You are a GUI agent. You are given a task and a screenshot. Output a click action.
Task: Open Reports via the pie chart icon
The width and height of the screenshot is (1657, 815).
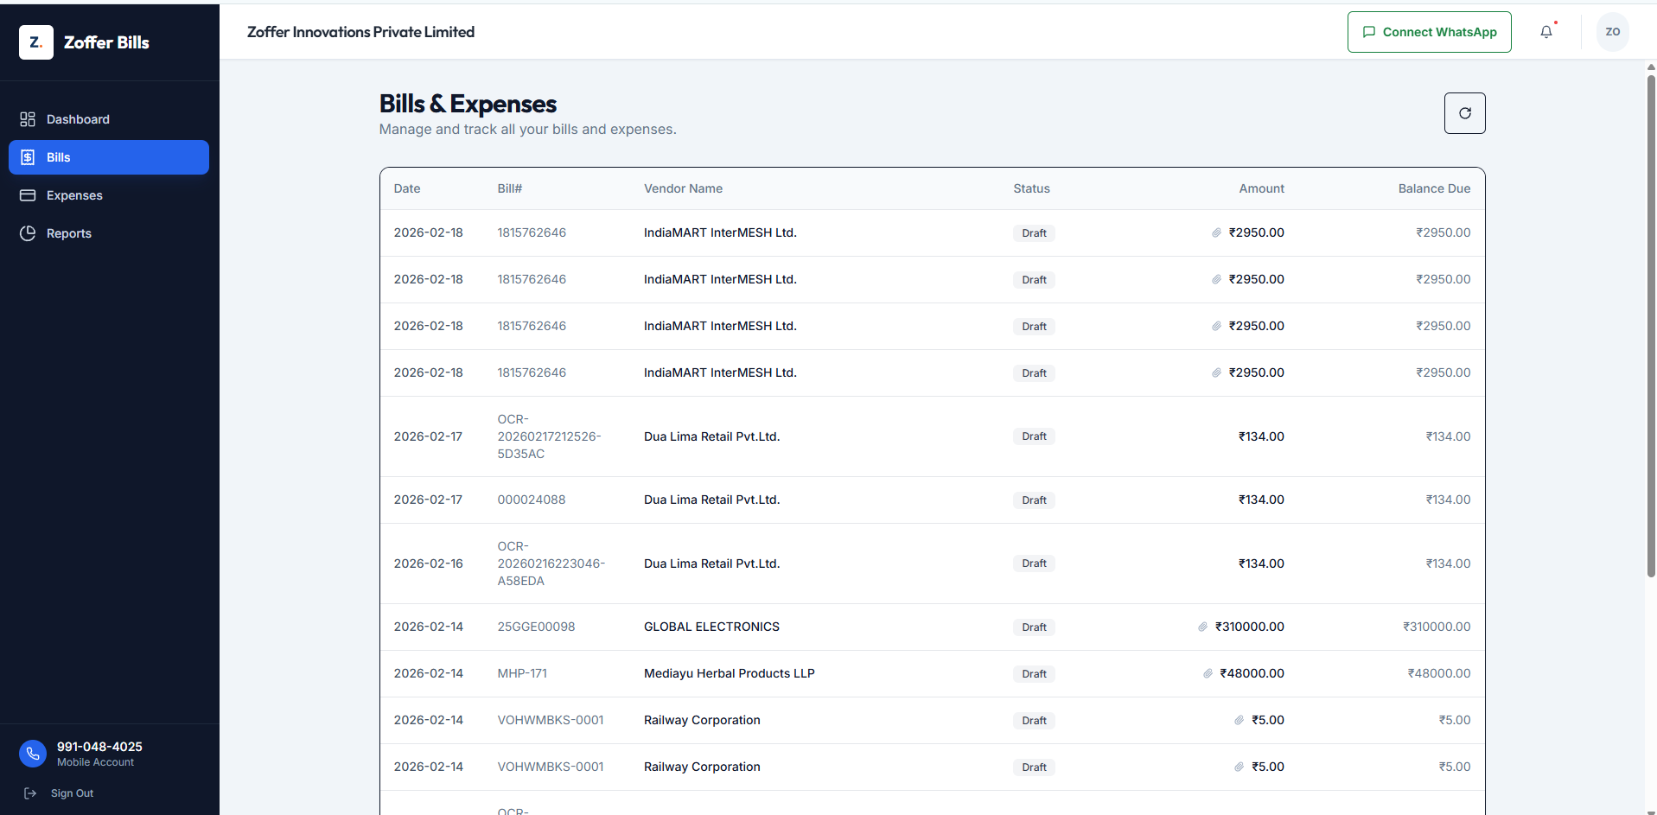point(27,233)
